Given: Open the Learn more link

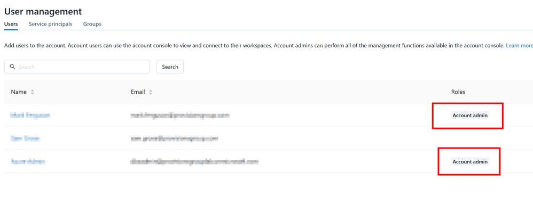Looking at the screenshot, I should coord(519,45).
